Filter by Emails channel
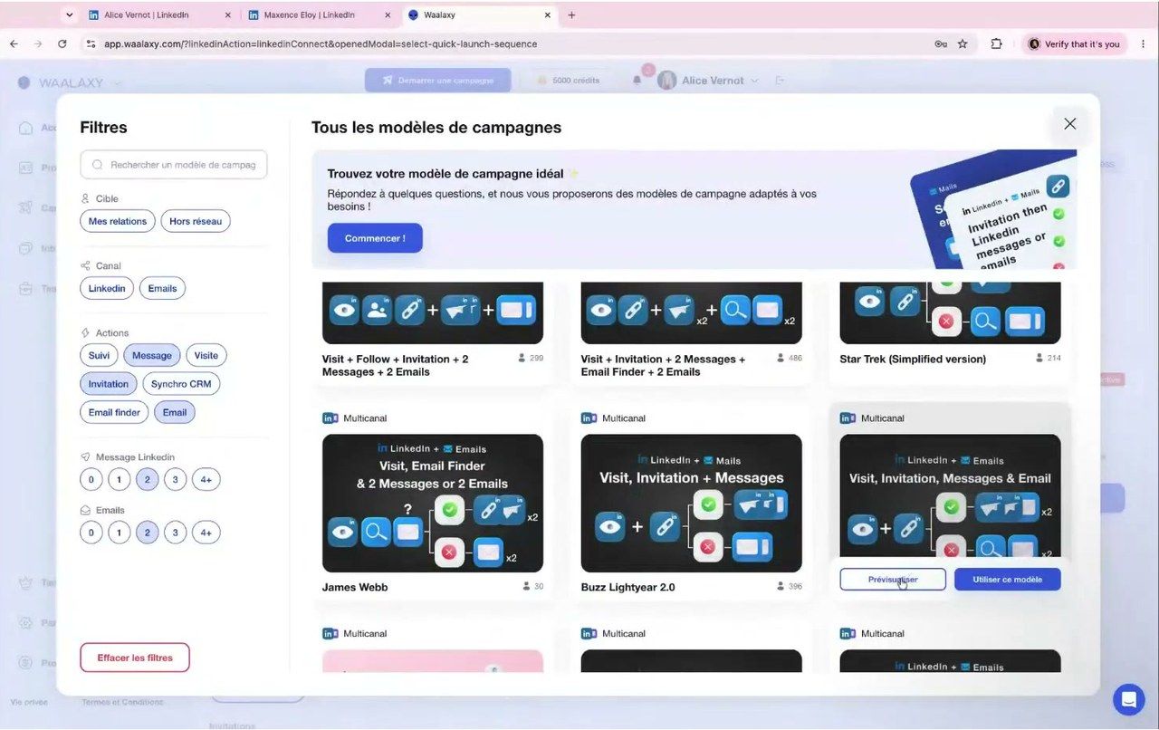 [162, 288]
